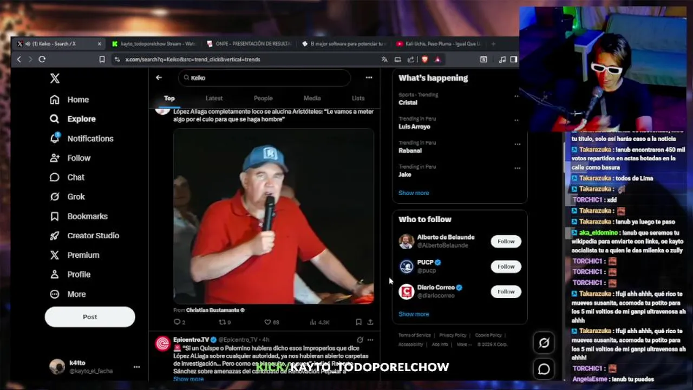Open Epicentro.TV profile avatar

tap(162, 343)
